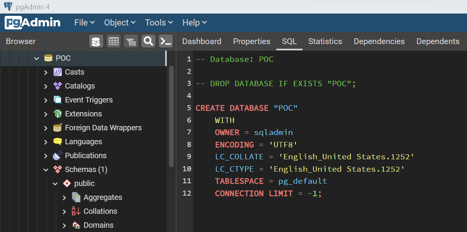Click the DROP DATABASE IF EXISTS comment
The width and height of the screenshot is (467, 232).
275,84
